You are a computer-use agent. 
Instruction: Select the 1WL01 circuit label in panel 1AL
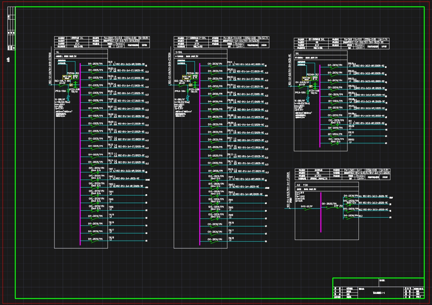point(110,62)
